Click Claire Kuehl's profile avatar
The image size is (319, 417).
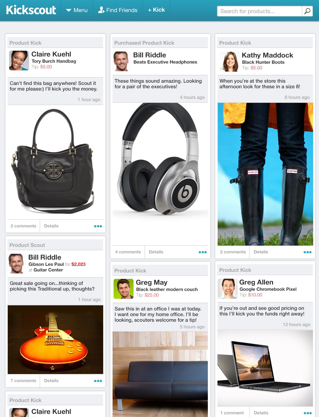click(19, 60)
